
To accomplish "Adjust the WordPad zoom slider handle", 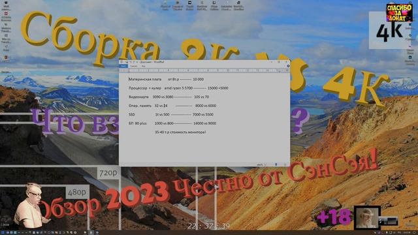I will tap(276, 164).
